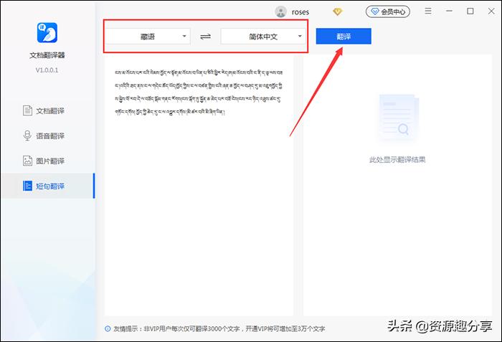The height and width of the screenshot is (342, 502).
Task: Click the 此处显示翻译结果 placeholder text
Action: pyautogui.click(x=397, y=159)
